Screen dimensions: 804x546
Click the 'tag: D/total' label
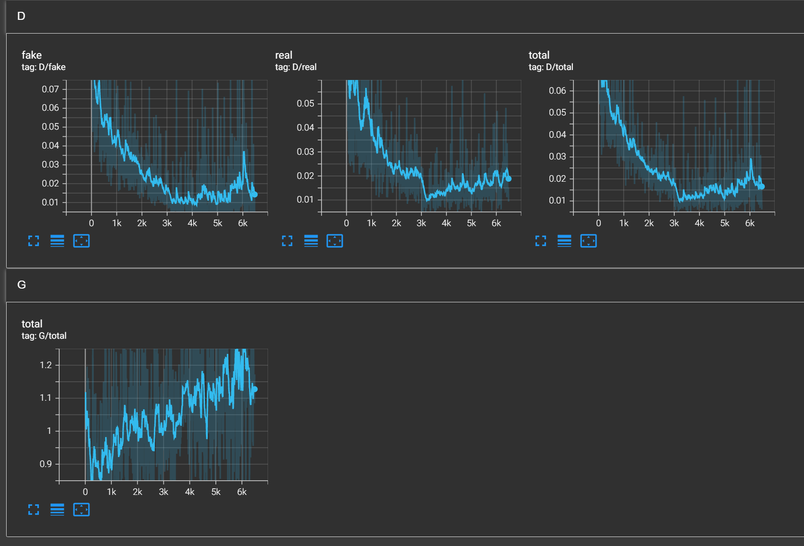click(x=551, y=67)
